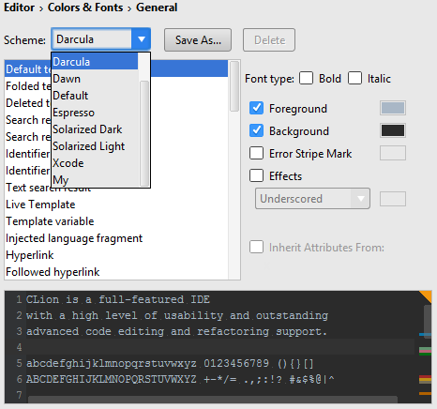Screen dimensions: 437x409
Task: Pick the My scheme entry
Action: tap(95, 180)
